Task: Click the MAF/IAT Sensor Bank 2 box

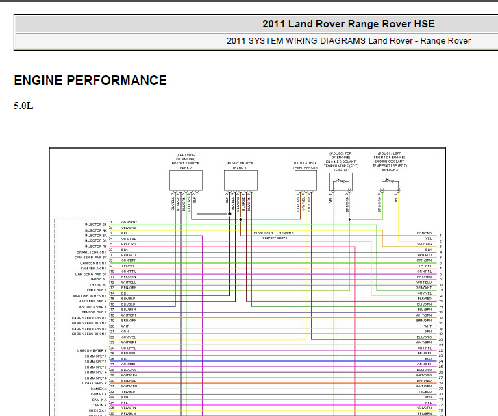Action: [186, 180]
